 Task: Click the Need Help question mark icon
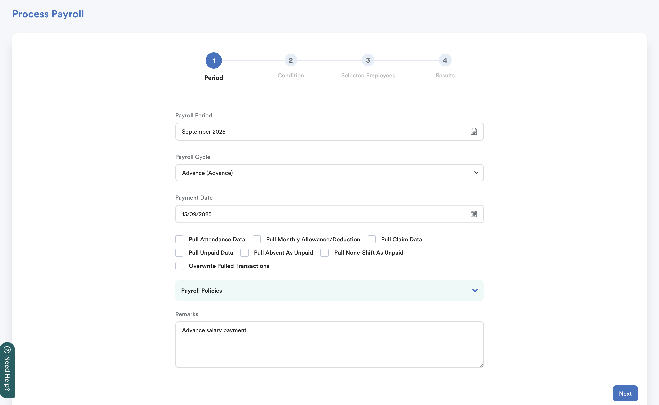[7, 349]
